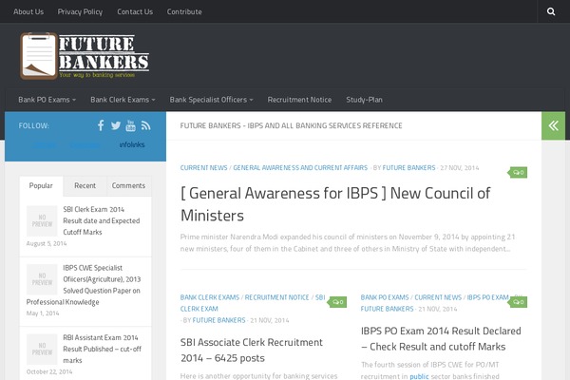Screen dimensions: 570x380
Task: Read the New Council of Ministers article
Action: tap(335, 203)
